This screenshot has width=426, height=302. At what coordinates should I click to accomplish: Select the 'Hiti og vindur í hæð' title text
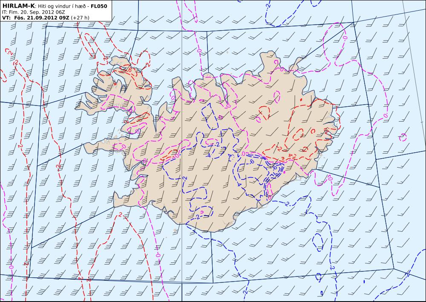[61, 6]
